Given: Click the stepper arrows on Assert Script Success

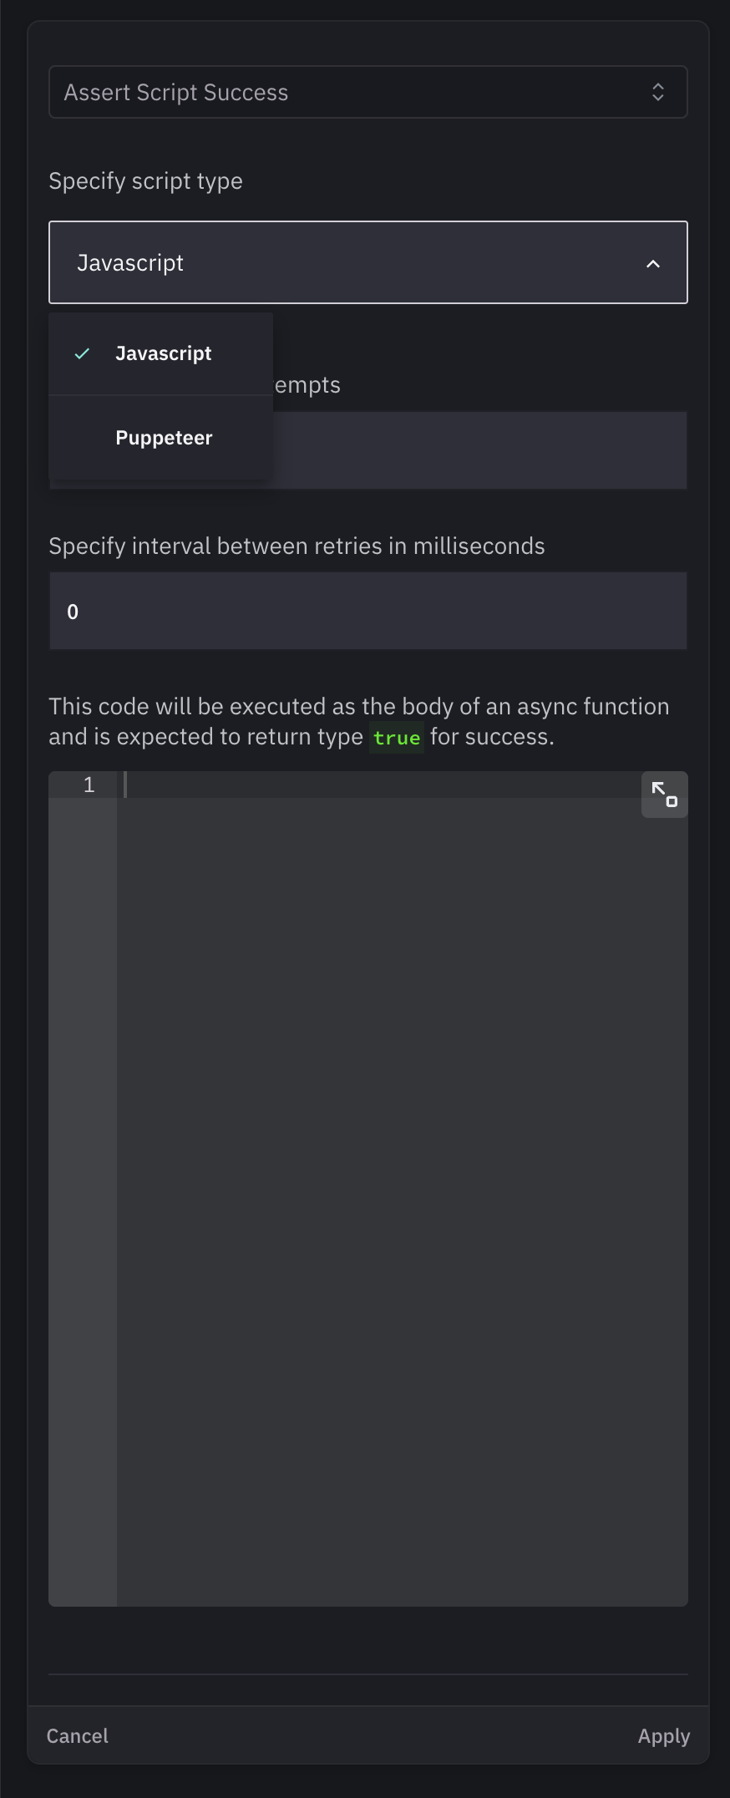Looking at the screenshot, I should tap(658, 92).
